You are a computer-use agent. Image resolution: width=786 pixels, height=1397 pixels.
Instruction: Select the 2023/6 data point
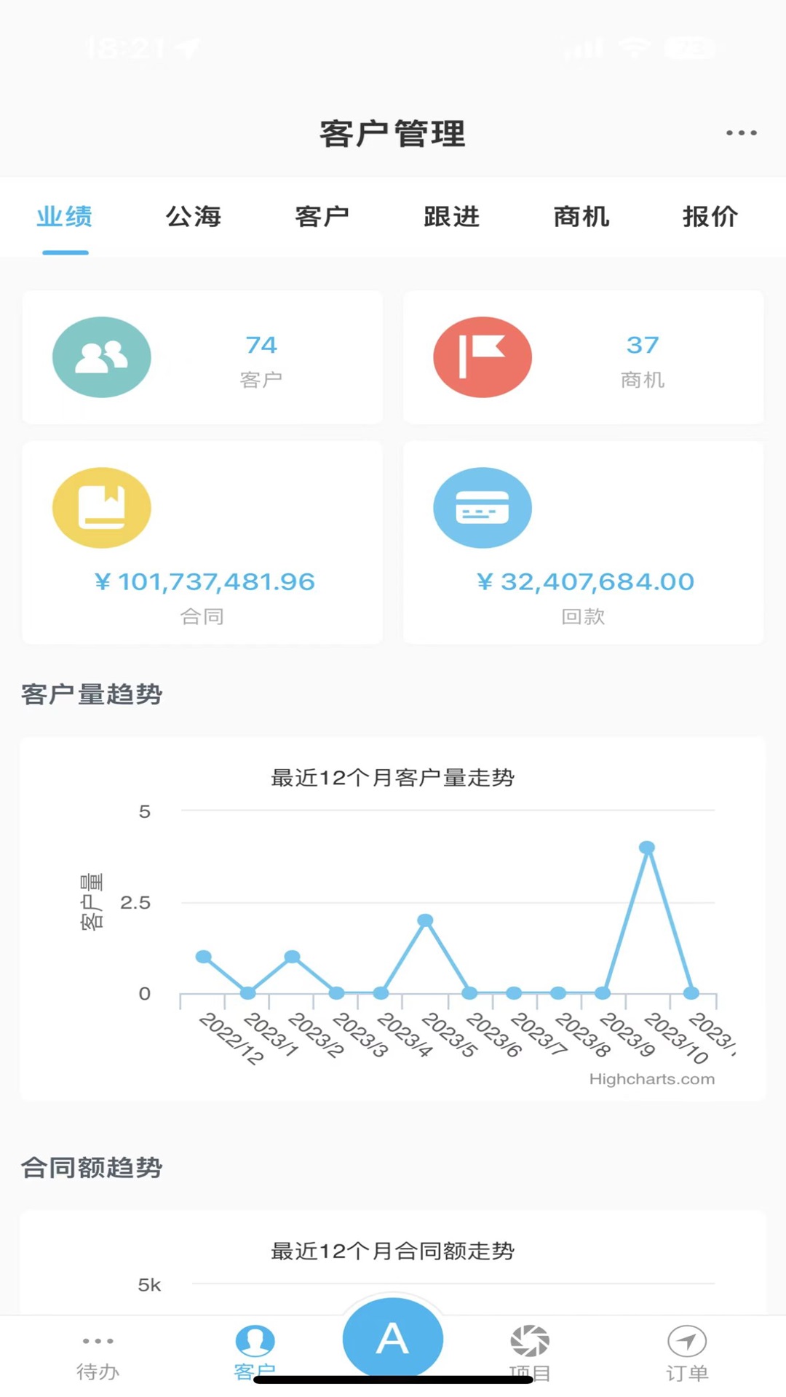(x=469, y=993)
